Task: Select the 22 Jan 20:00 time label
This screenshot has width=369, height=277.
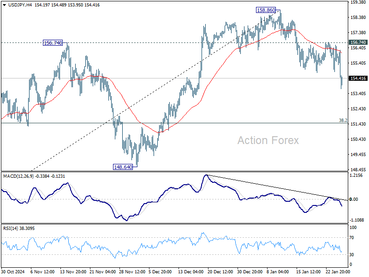Action: pos(339,272)
